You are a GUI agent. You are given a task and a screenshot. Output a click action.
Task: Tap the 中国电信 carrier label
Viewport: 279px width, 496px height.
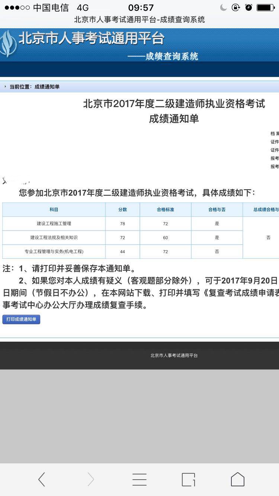pos(51,8)
